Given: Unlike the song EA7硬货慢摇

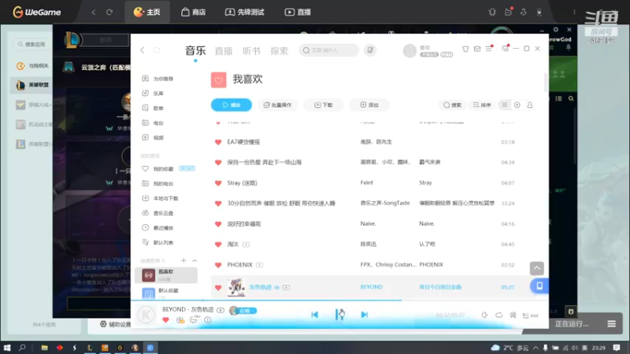Looking at the screenshot, I should (x=218, y=142).
